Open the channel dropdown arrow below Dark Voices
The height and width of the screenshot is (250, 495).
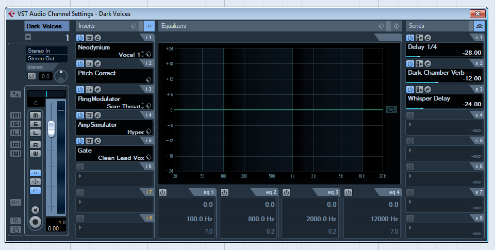pos(28,37)
